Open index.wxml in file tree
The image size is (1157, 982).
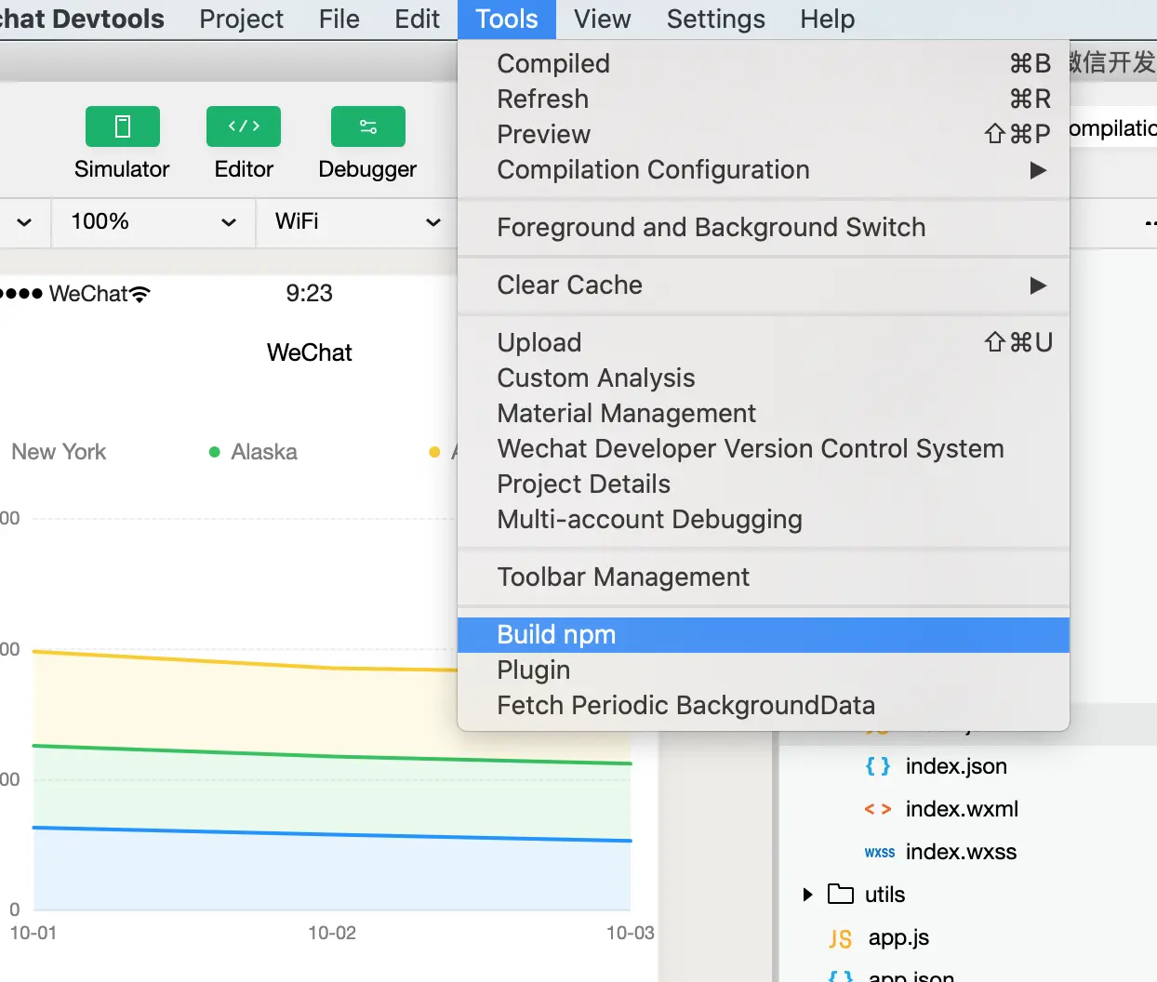click(x=962, y=809)
